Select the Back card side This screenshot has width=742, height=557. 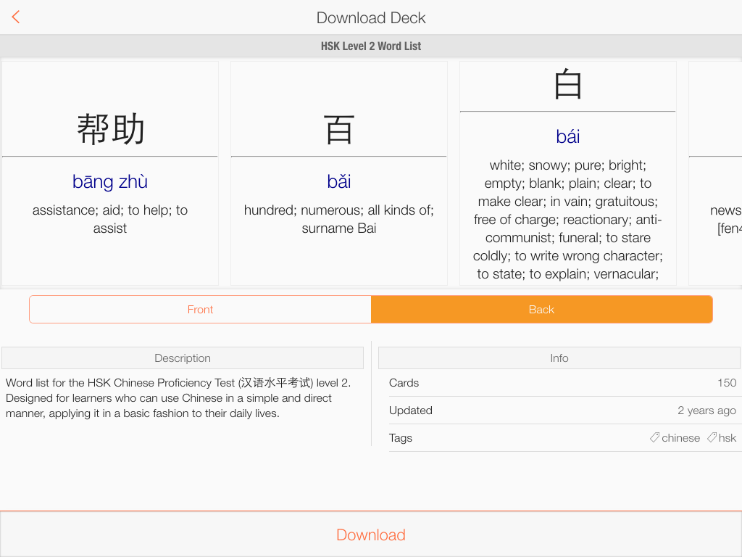tap(542, 309)
